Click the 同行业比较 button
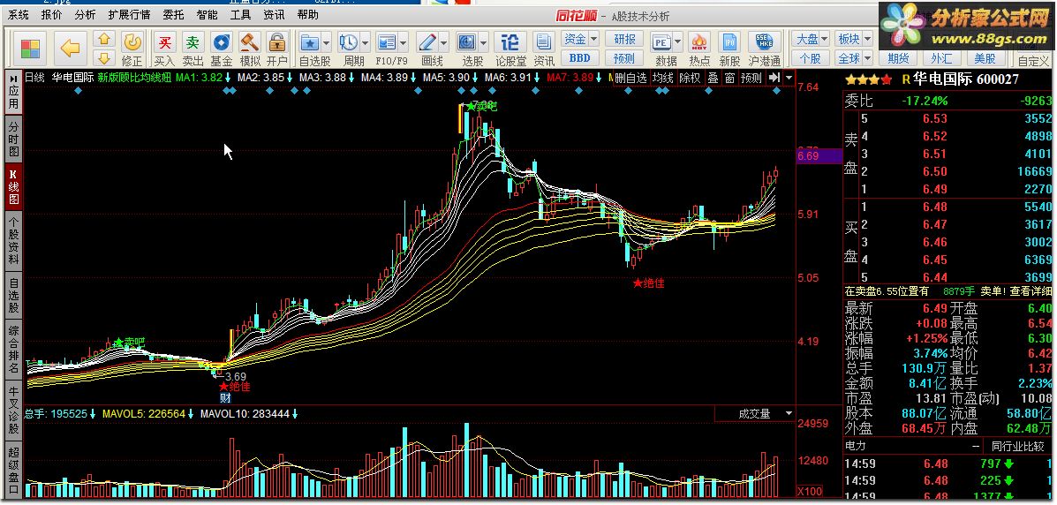1057x505 pixels. [x=1016, y=447]
